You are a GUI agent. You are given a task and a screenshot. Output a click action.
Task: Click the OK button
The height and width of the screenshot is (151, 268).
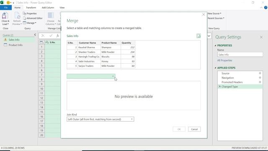coord(179,129)
